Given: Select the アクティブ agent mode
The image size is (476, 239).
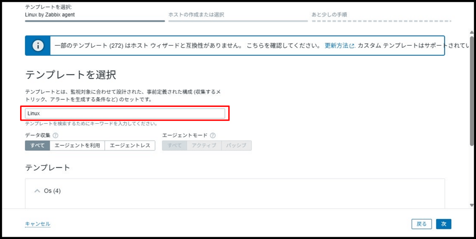Looking at the screenshot, I should [204, 145].
